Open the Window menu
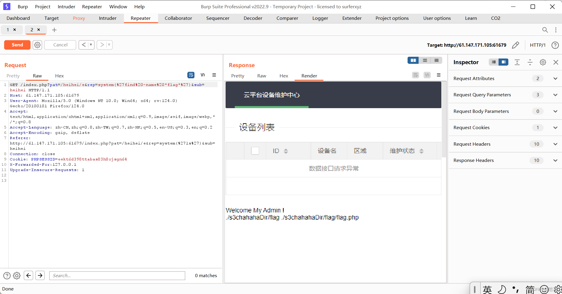Image resolution: width=562 pixels, height=294 pixels. pyautogui.click(x=118, y=7)
